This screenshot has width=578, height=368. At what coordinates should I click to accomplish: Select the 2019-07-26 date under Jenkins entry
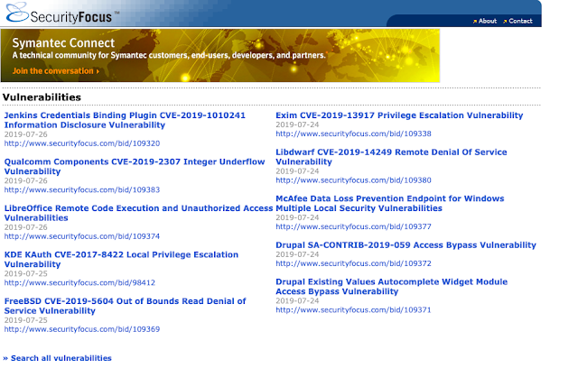point(26,134)
